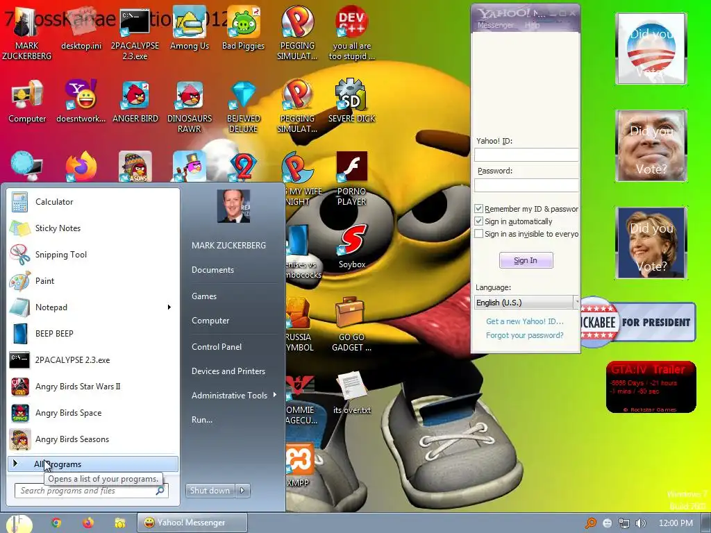Viewport: 711px width, 533px height.
Task: Open the Among Us desktop icon
Action: [190, 28]
